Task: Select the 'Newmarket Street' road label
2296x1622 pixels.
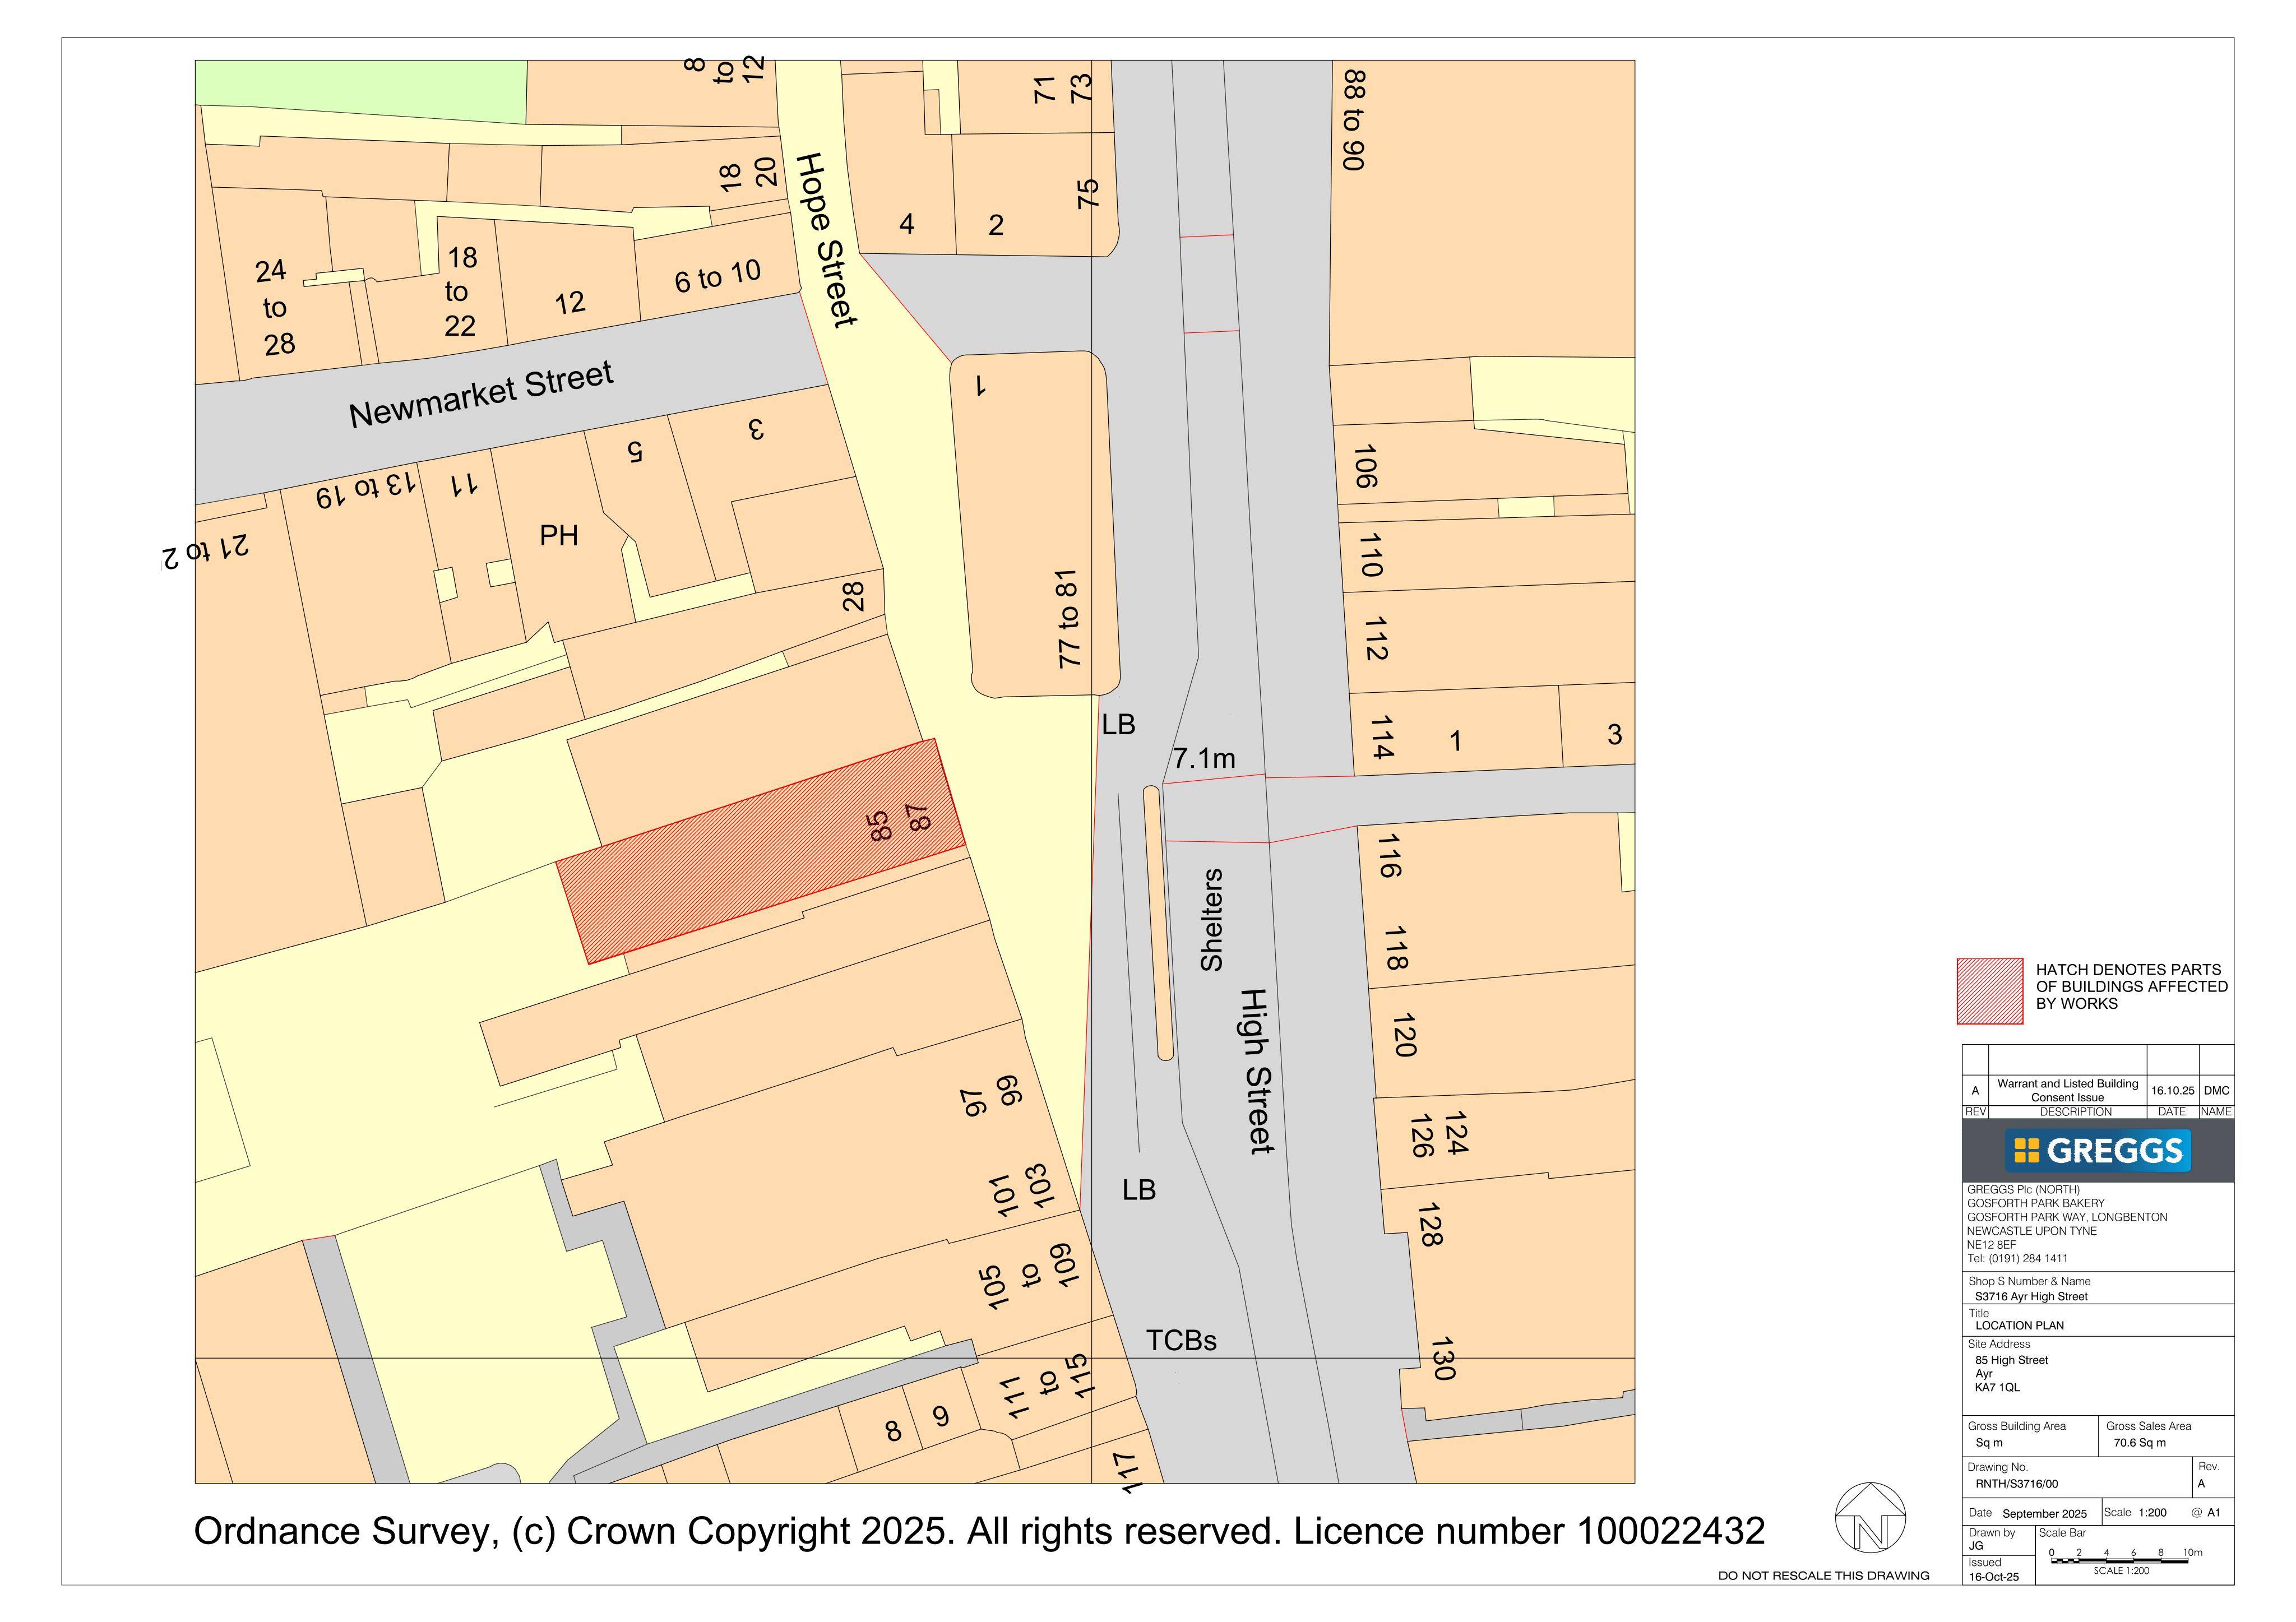Action: point(481,394)
